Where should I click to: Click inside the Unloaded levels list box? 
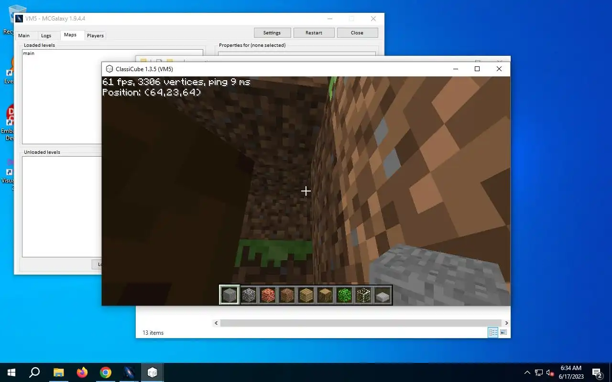point(62,206)
